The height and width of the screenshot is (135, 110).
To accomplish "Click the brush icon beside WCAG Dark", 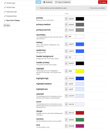I will (x=5, y=7).
